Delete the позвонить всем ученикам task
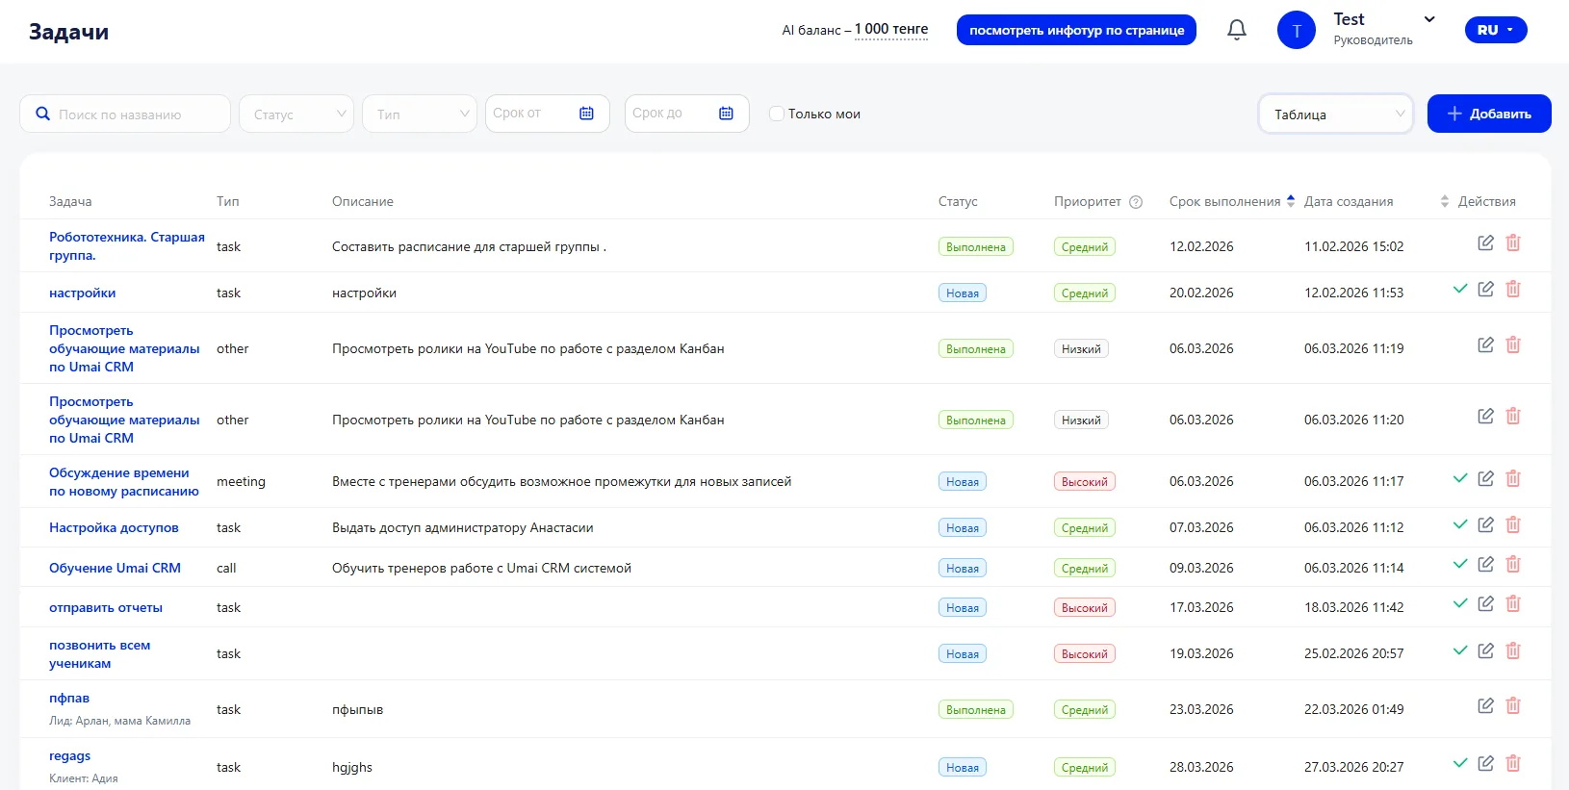This screenshot has height=790, width=1569. (x=1513, y=650)
